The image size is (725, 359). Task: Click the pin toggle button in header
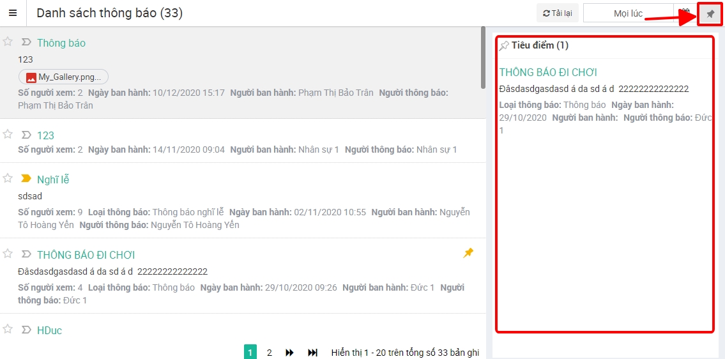[710, 13]
